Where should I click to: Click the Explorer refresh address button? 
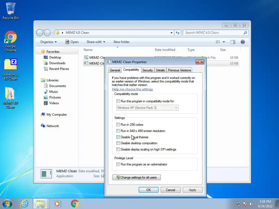[178, 33]
